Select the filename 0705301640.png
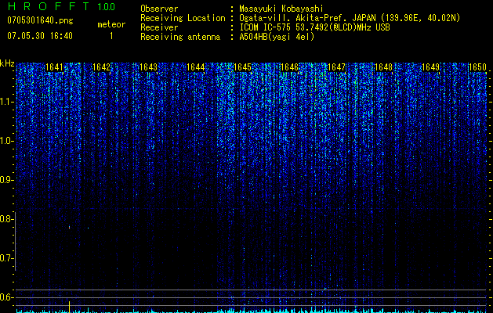Viewport: 493px width, 313px height. coord(40,20)
